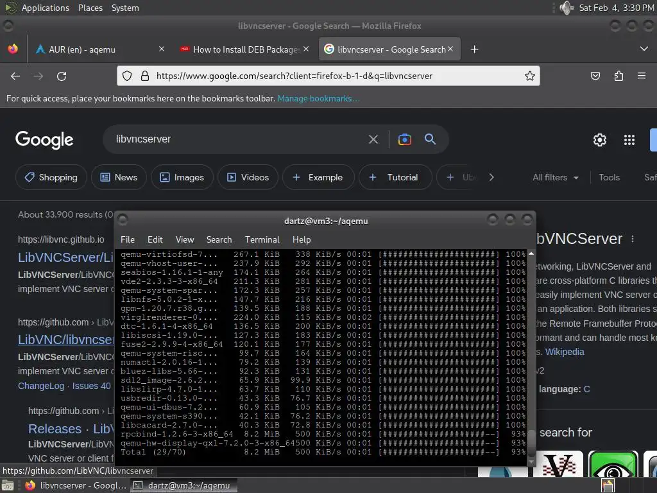Open the ChangeLog sitelink

[x=41, y=386]
